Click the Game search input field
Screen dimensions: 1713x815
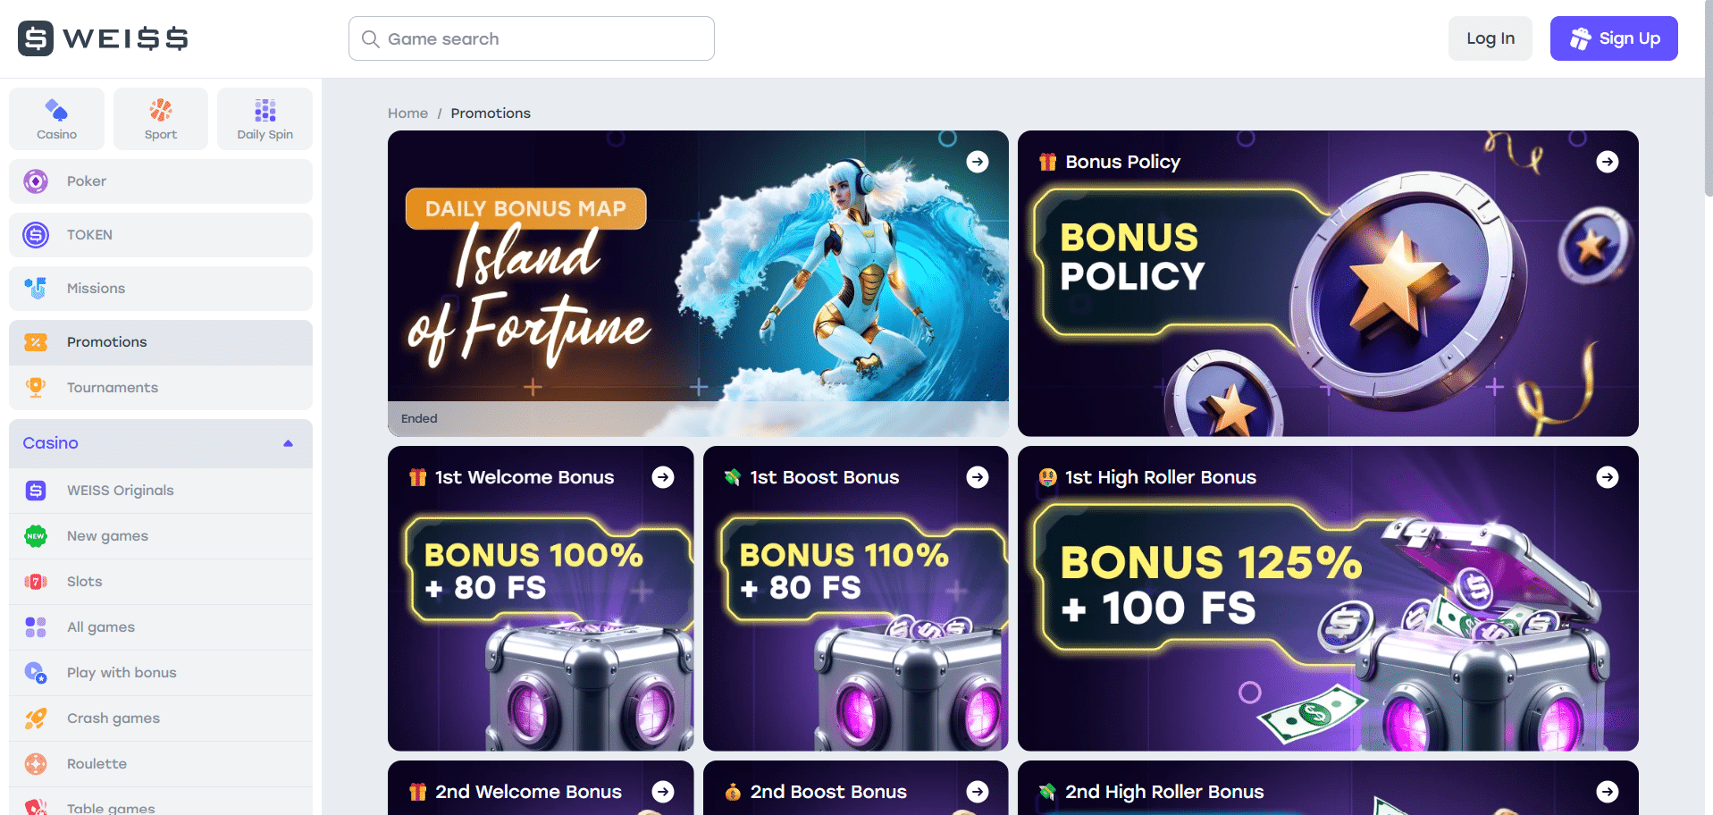(x=545, y=38)
